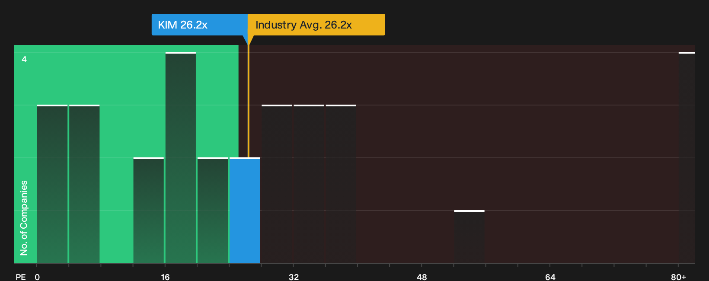Click the isolated short bar between PE 48 and 64

point(469,236)
